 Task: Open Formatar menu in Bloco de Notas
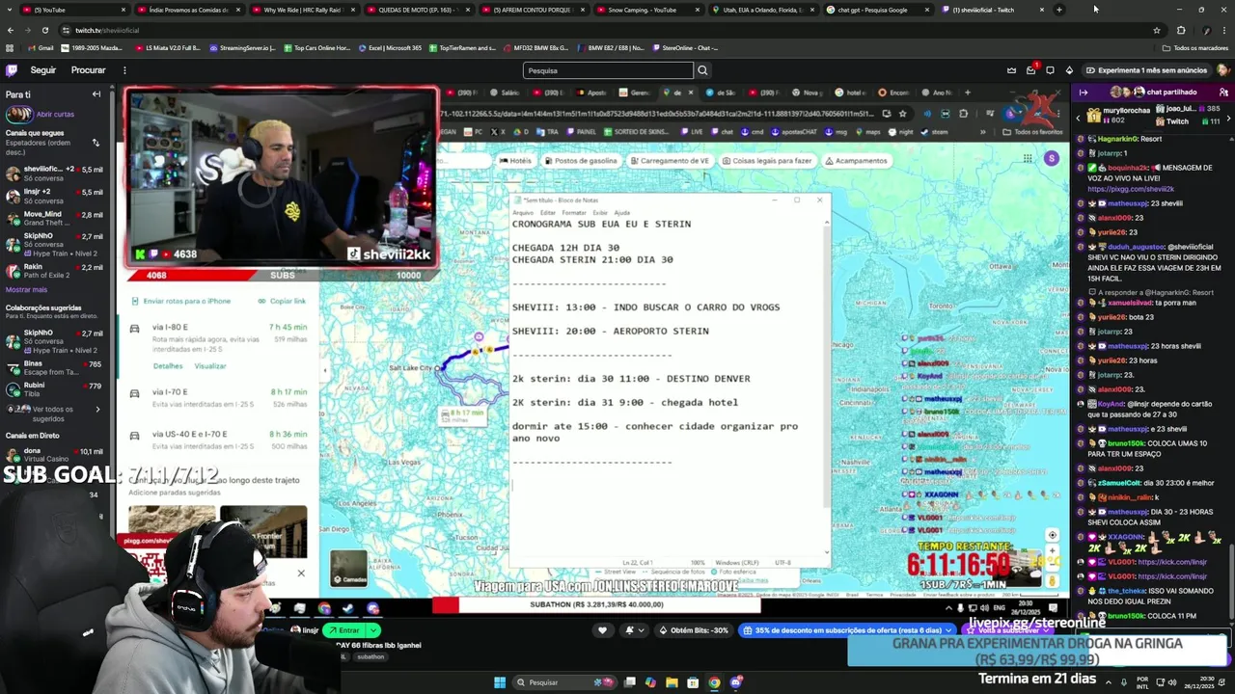[x=574, y=212]
